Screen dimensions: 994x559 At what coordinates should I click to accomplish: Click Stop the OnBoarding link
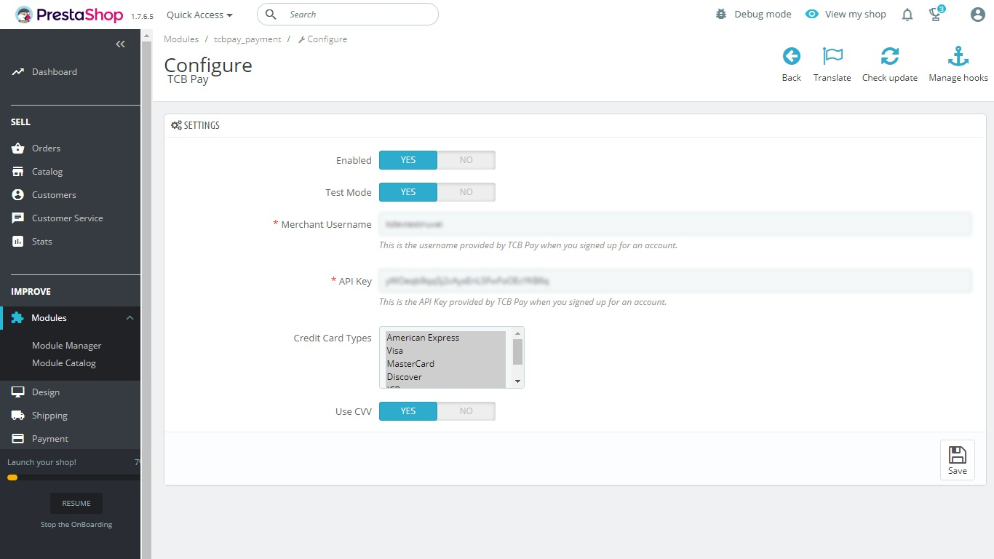[76, 525]
